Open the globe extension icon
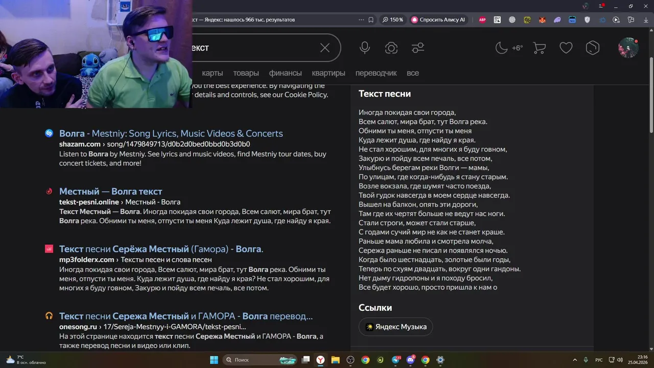The width and height of the screenshot is (654, 368). click(x=512, y=20)
